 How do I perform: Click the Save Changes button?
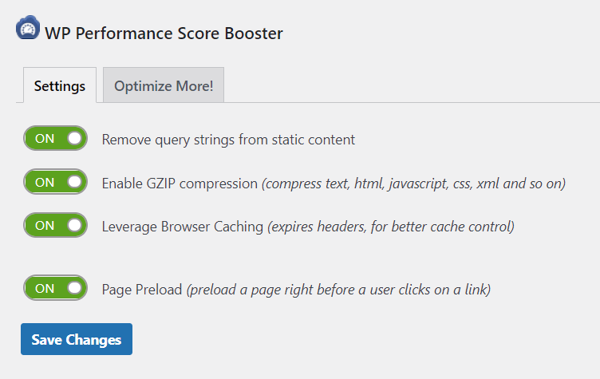[77, 339]
